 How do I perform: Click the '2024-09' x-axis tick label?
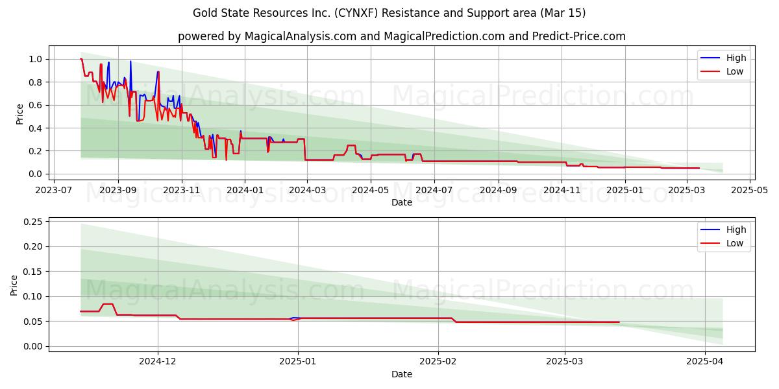498,191
